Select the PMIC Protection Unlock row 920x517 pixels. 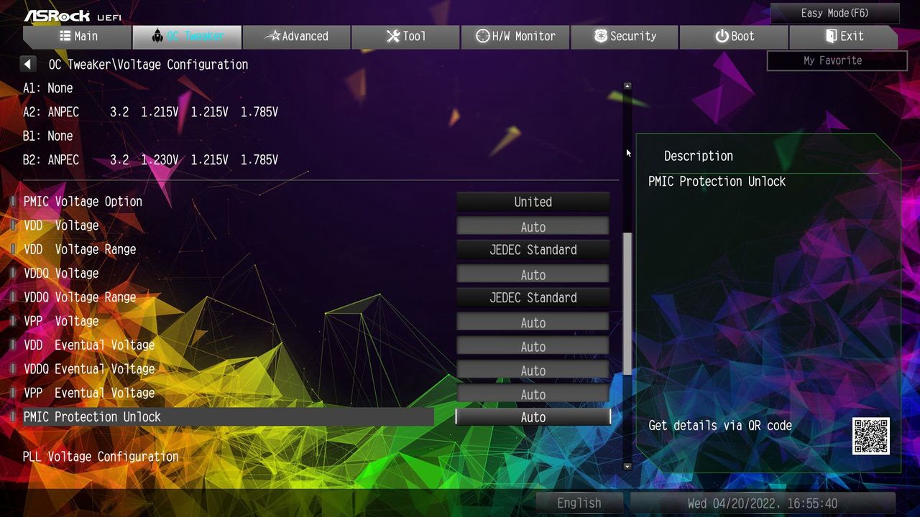point(229,417)
